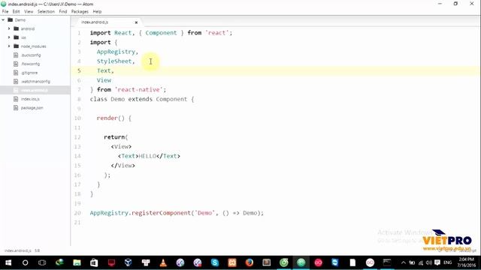Click the HELLO text on line 14
Viewport: 481px width, 270px height.
tap(147, 156)
